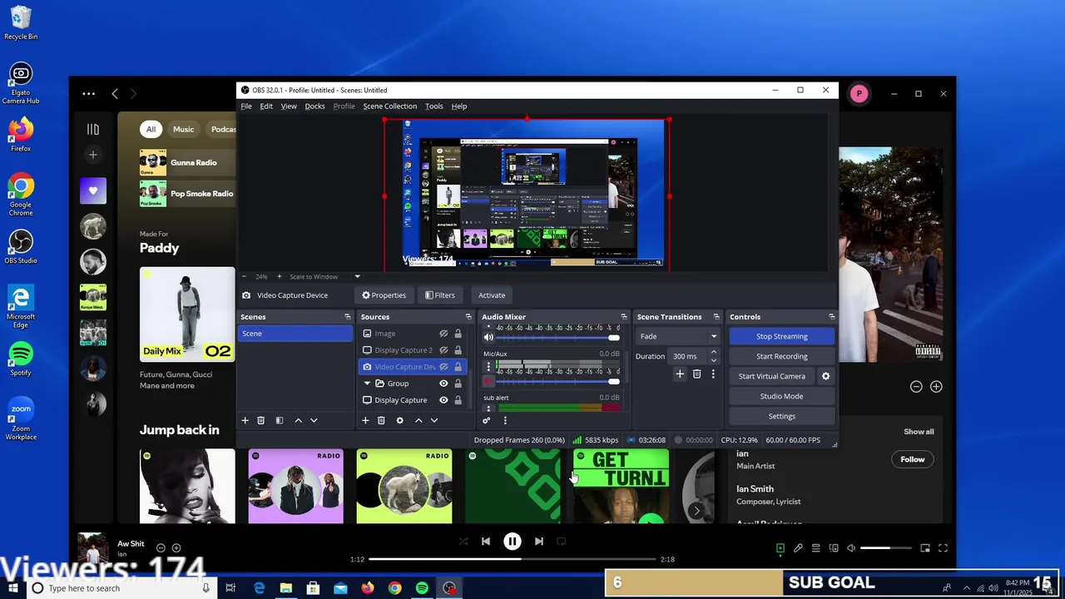Hide the Group source

(443, 384)
